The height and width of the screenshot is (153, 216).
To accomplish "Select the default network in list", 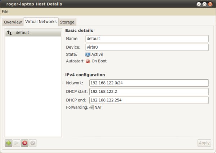I will point(33,33).
